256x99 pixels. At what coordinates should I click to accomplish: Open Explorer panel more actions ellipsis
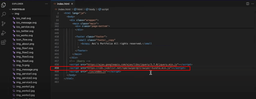tap(47, 4)
